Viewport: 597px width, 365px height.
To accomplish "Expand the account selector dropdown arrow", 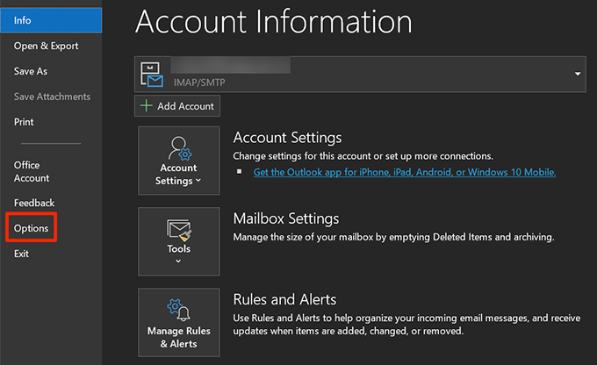I will point(578,75).
